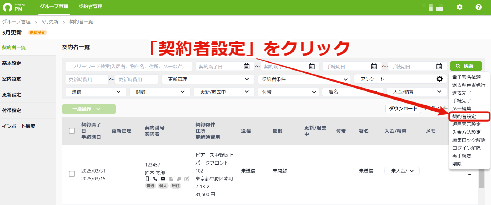Screen dimensions: 491x205
Task: Expand the 入金/精算 dropdown filter
Action: click(x=417, y=92)
